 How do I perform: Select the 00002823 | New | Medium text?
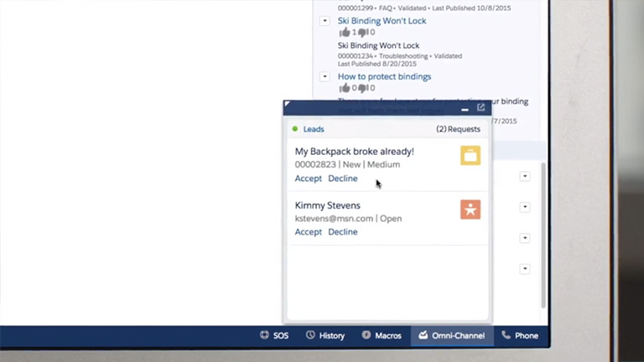click(347, 164)
